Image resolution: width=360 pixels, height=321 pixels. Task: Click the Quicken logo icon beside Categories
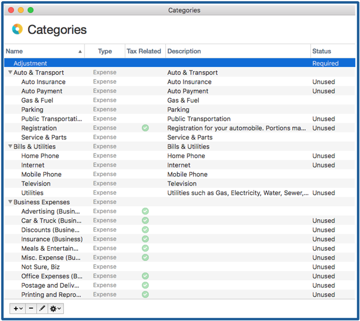[x=17, y=29]
